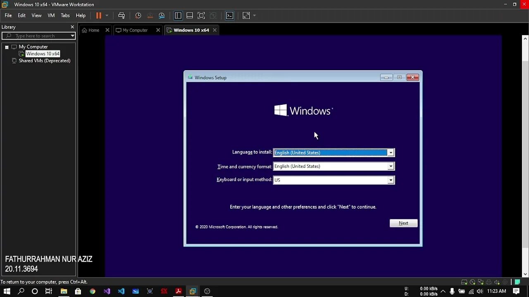Close the My Computer tab
The height and width of the screenshot is (297, 529).
[158, 30]
